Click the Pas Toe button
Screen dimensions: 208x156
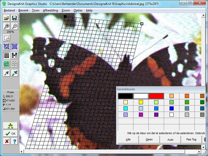pyautogui.click(x=191, y=140)
